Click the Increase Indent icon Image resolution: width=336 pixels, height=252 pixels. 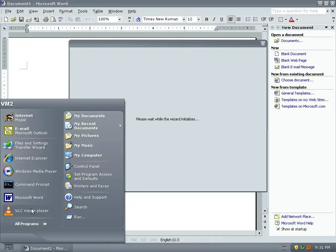(x=271, y=19)
